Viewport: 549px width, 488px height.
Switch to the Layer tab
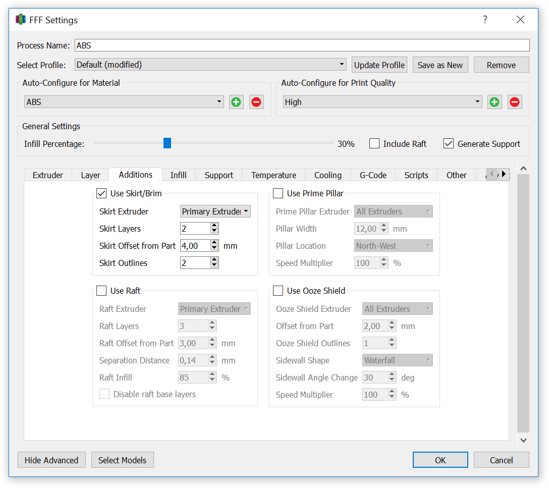91,175
